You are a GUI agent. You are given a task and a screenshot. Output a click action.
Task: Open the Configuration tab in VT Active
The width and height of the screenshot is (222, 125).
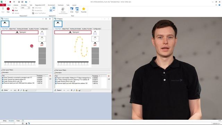(x=44, y=29)
